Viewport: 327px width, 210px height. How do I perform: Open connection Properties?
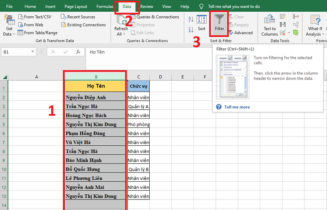[x=143, y=25]
